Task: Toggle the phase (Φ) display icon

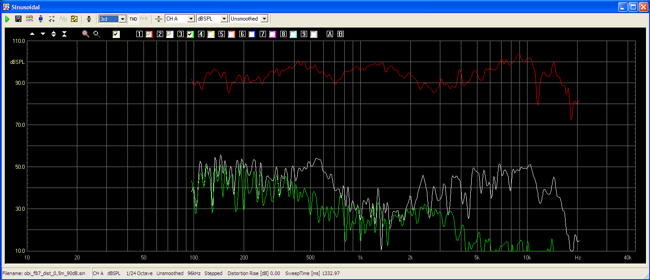Action: point(89,19)
